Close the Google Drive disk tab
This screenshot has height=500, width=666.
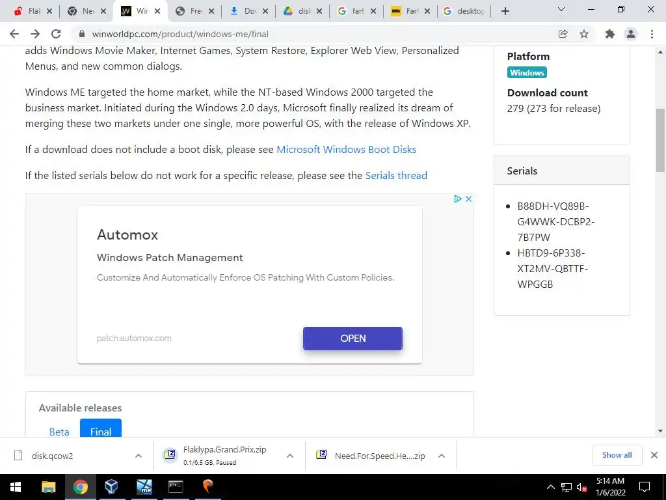(x=319, y=11)
